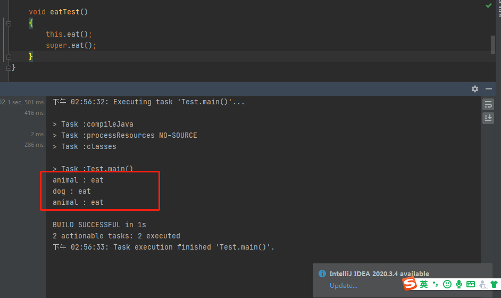501x298 pixels.
Task: Open the soft keyboard icon on the Sogou bar
Action: [x=470, y=284]
